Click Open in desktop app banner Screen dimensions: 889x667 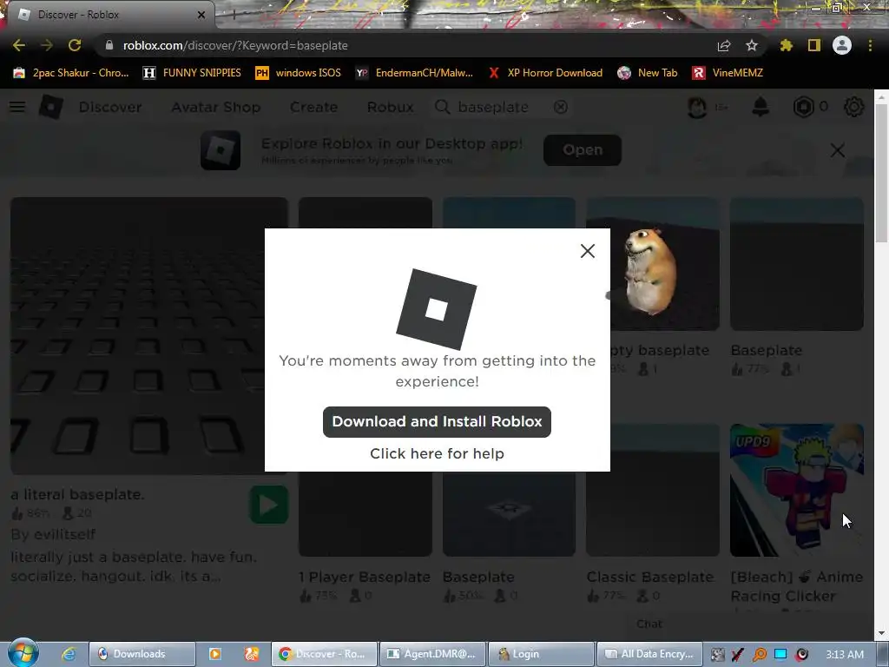point(583,149)
